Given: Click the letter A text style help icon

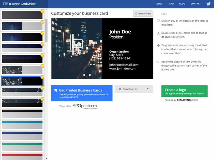Looking at the screenshot, I should [x=158, y=33].
